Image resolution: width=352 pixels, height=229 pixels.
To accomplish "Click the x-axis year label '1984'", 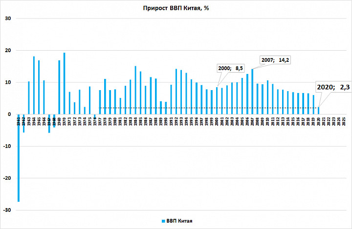I will (x=135, y=121).
